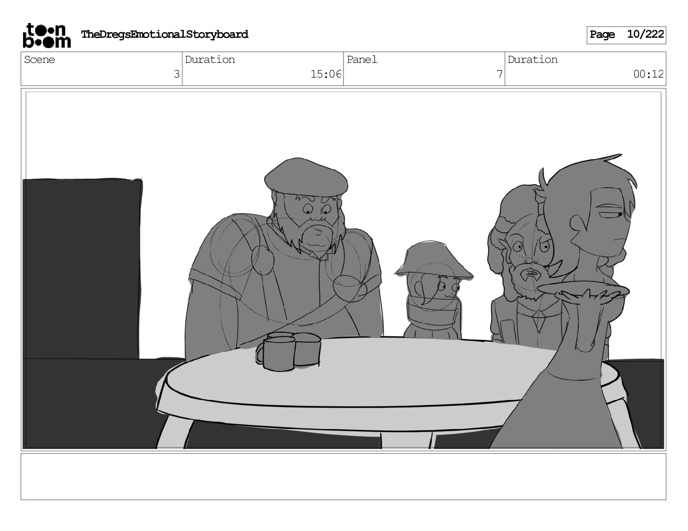Viewport: 688px width, 531px height.
Task: Click the empty notes box below the panel
Action: coord(344,477)
